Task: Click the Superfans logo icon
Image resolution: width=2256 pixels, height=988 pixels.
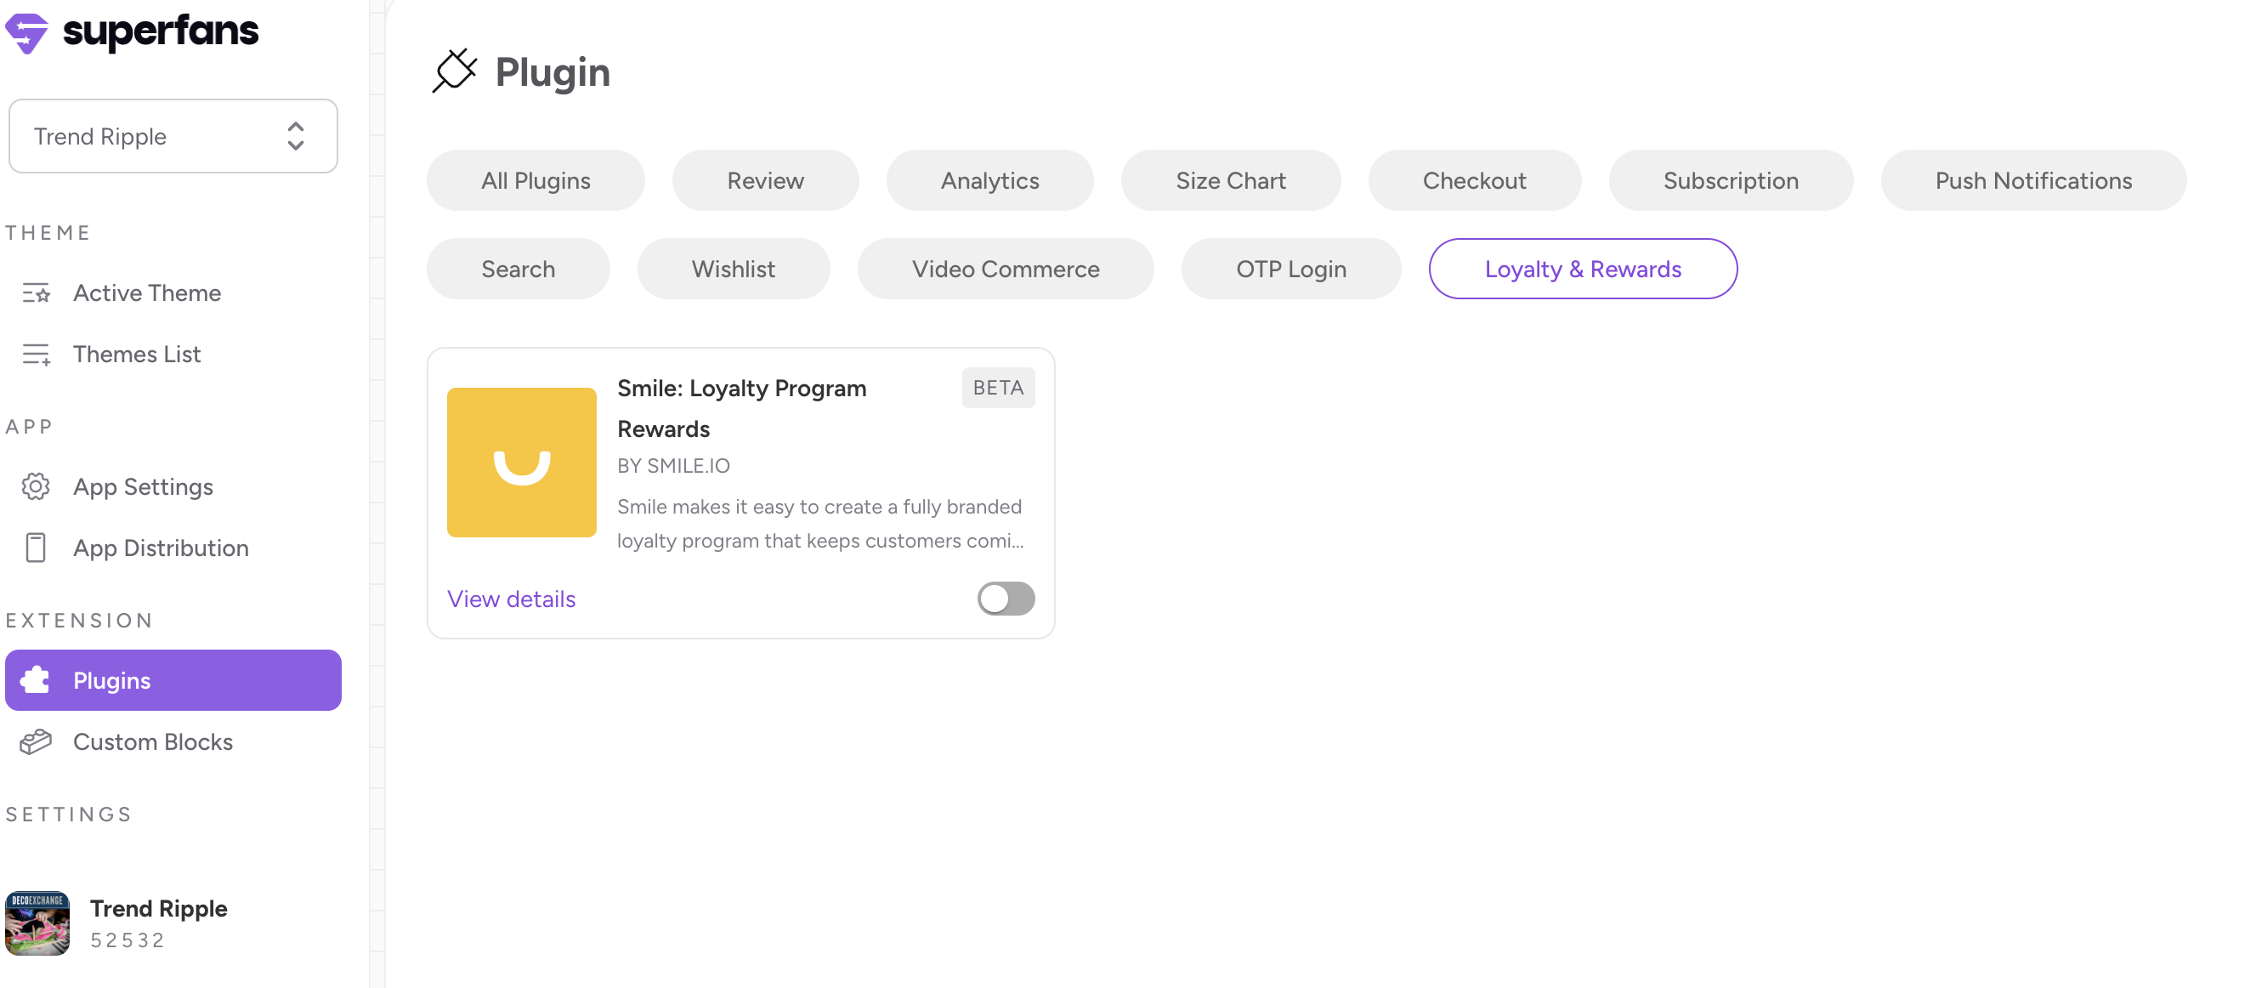Action: click(x=26, y=33)
